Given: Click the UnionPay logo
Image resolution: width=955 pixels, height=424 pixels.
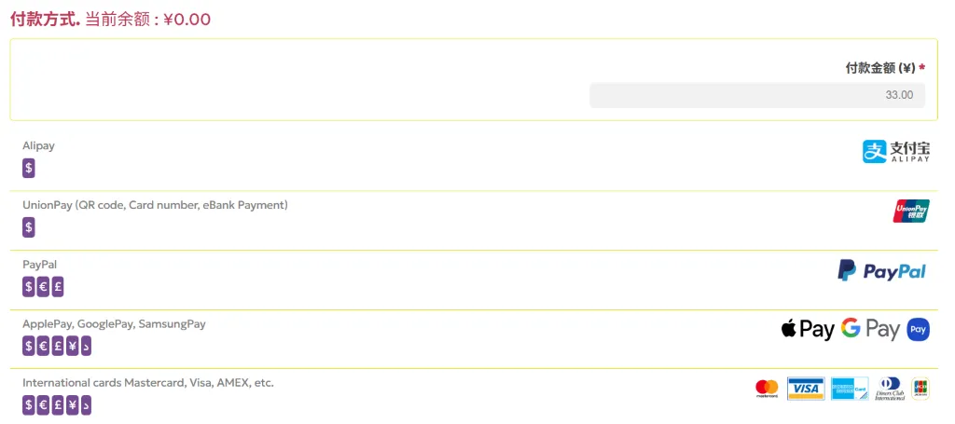Looking at the screenshot, I should point(910,212).
